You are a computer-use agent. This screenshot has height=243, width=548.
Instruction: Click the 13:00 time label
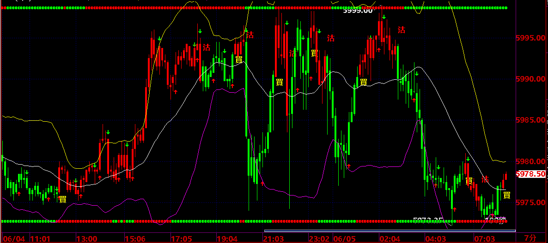pos(87,238)
